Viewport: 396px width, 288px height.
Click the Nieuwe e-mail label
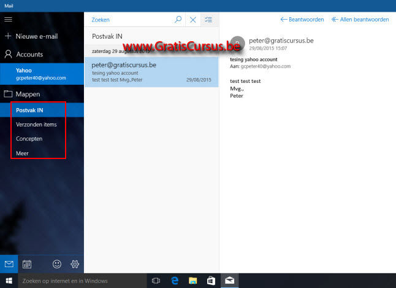coord(37,36)
